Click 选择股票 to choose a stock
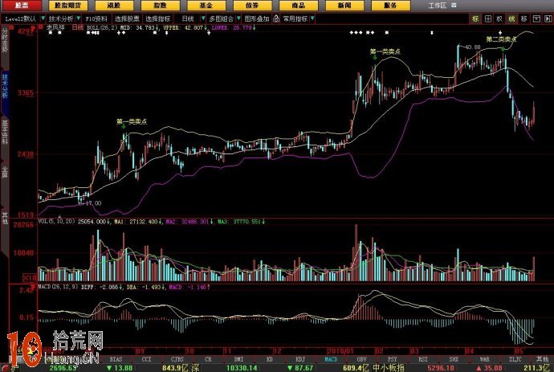This screenshot has width=554, height=372. 127,18
